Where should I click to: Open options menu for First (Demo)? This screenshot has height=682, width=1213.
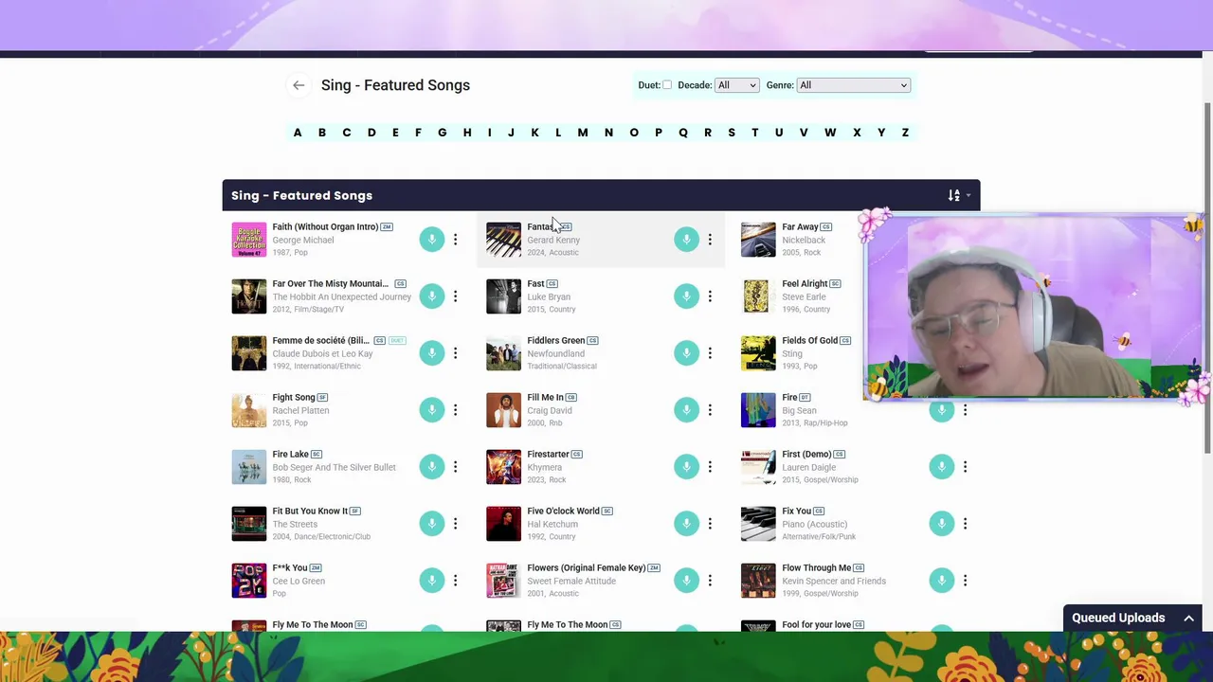(x=965, y=467)
